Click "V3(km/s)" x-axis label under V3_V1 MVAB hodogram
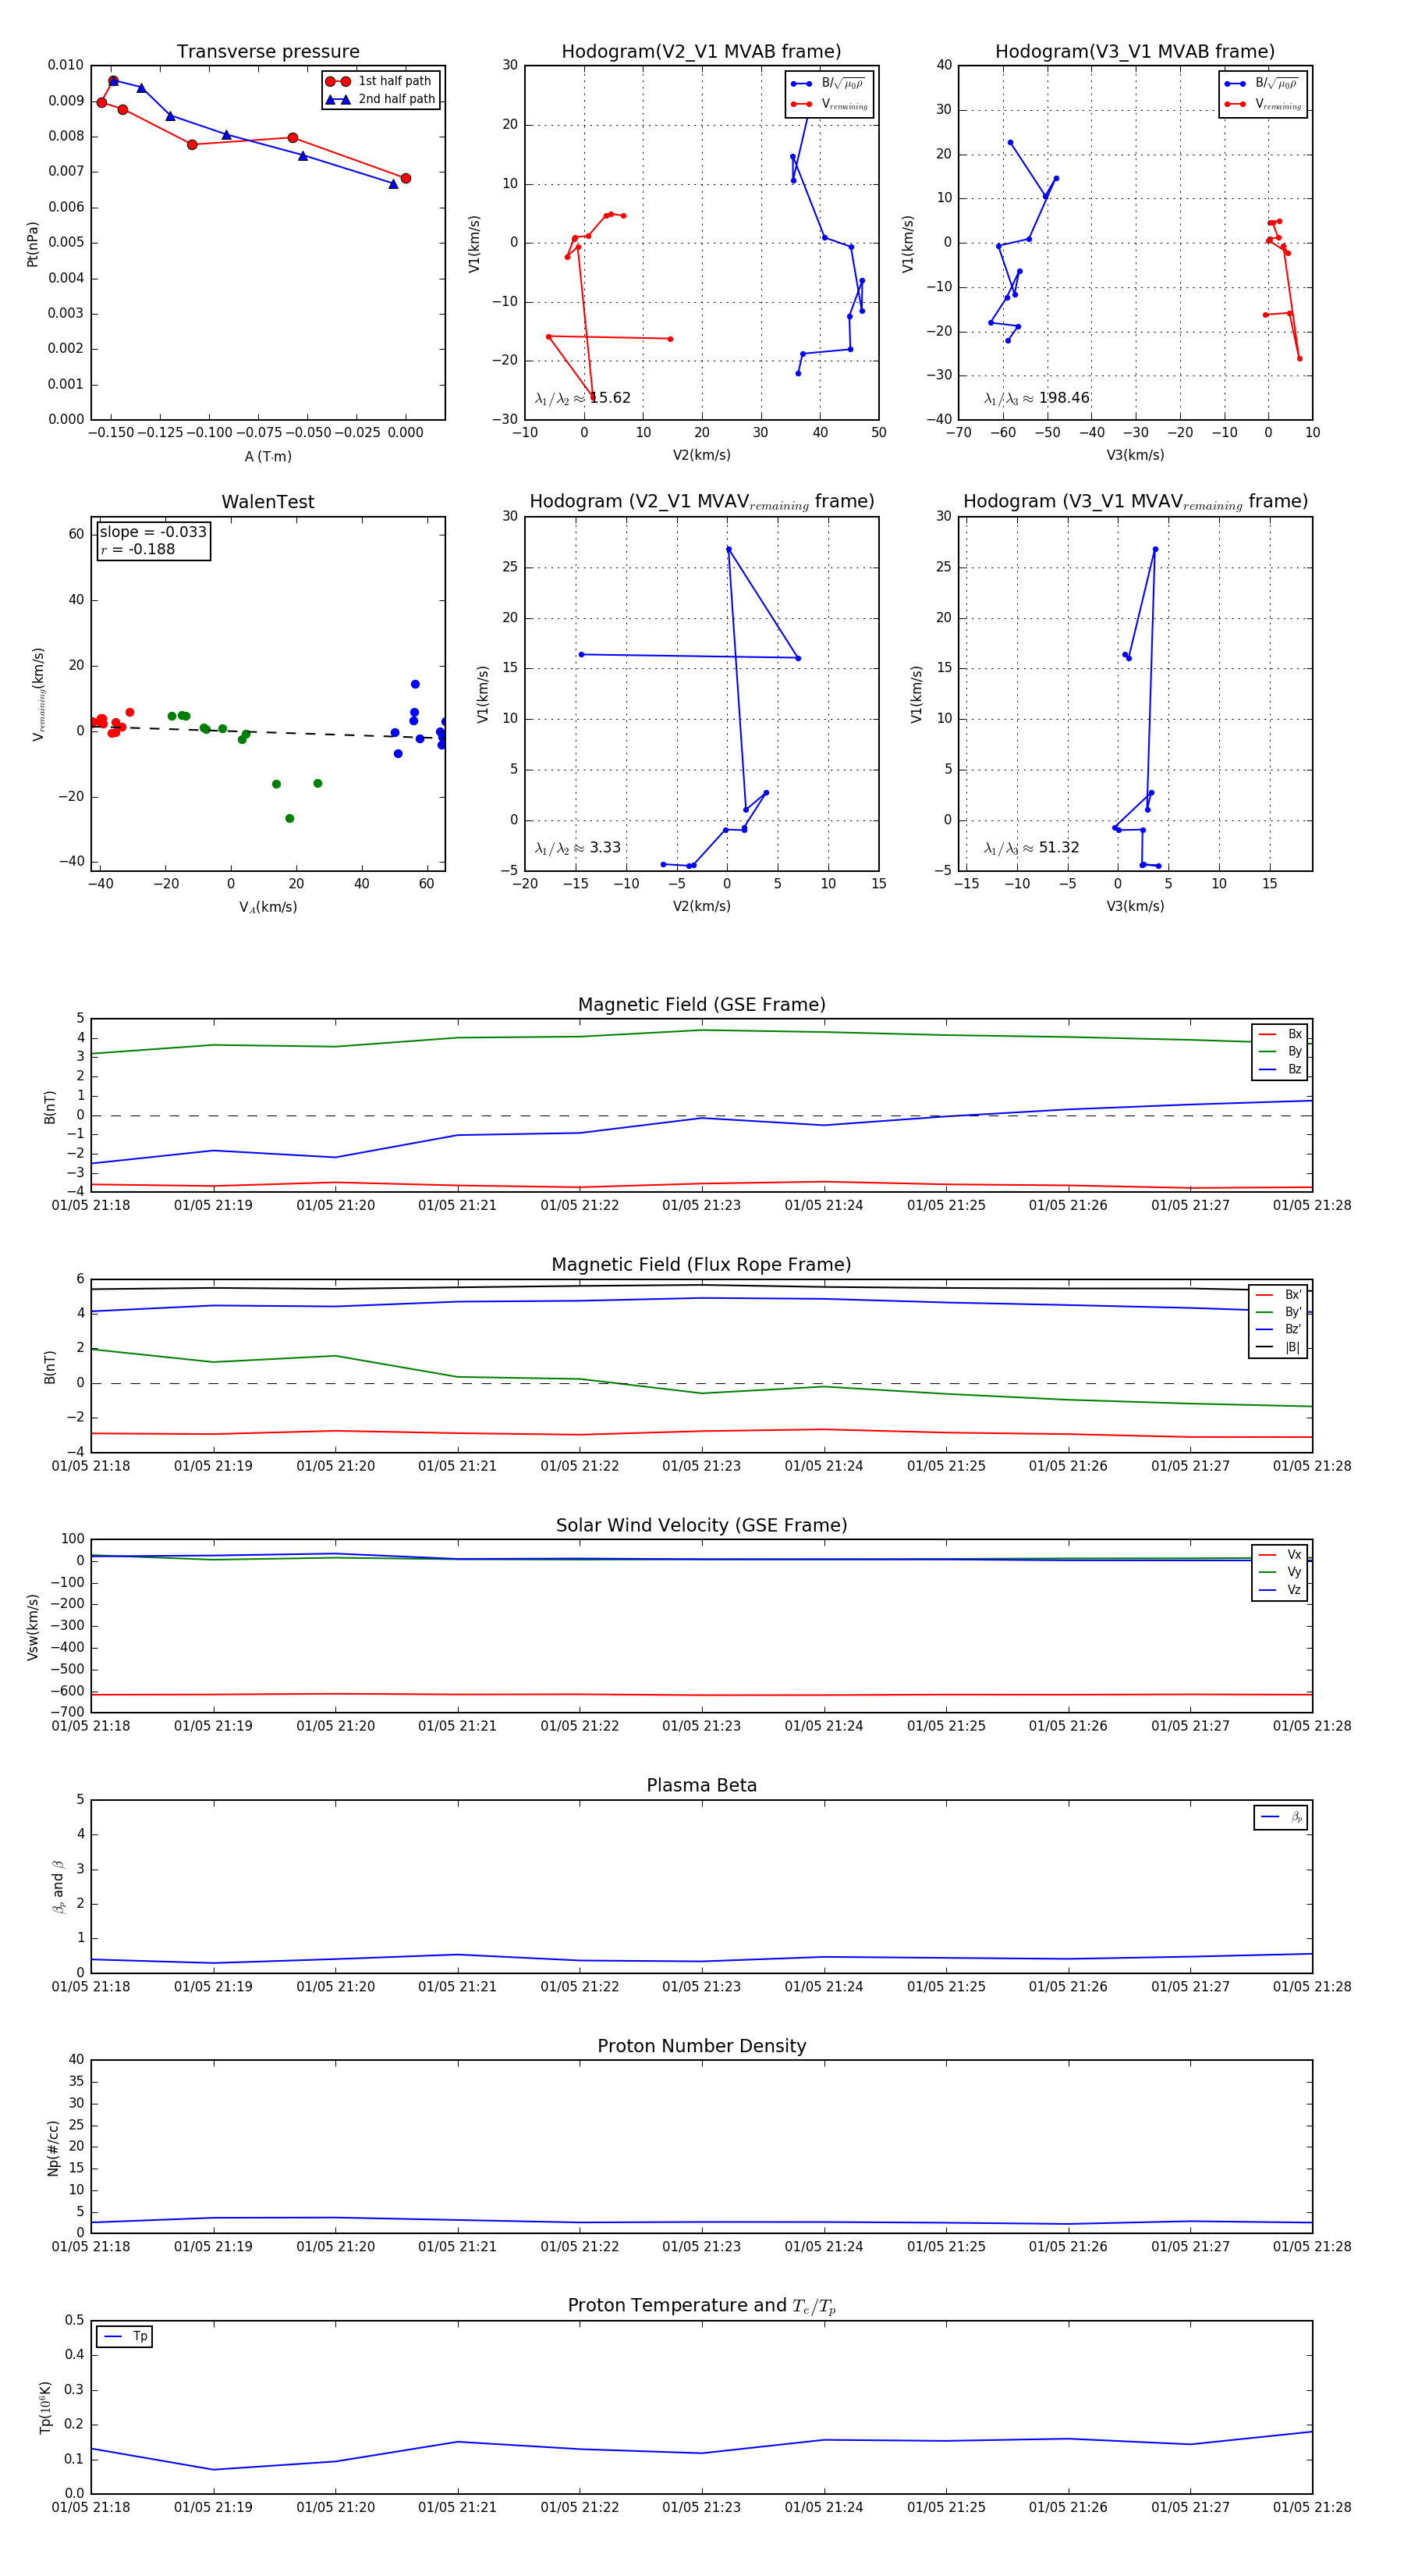Screen dimensions: 1404x2576 tap(1135, 455)
